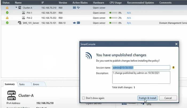This screenshot has height=108, width=187.
Task: Click the Session name input field
Action: coord(141,68)
